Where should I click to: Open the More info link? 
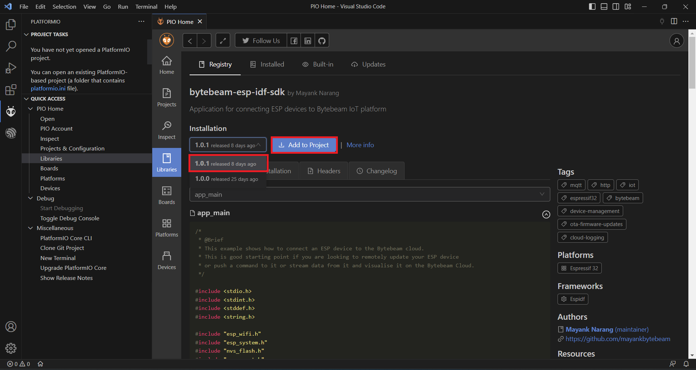[x=360, y=145]
